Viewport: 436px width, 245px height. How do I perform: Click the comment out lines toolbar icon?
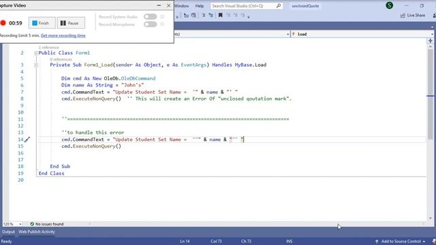point(203,15)
